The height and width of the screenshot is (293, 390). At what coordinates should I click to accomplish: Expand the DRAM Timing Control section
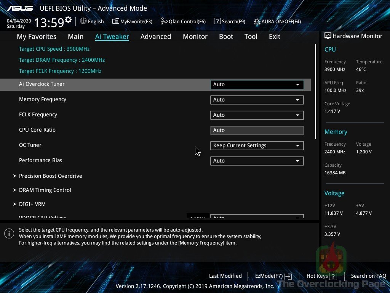coord(45,190)
